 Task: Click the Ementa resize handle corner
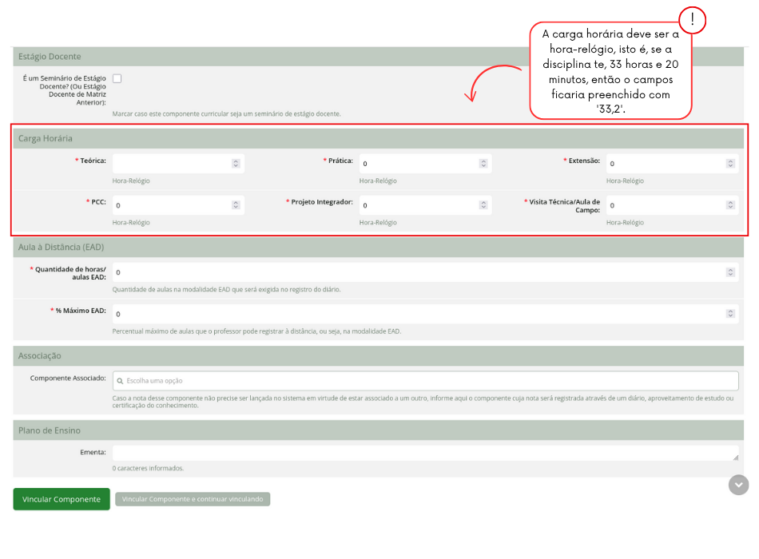pyautogui.click(x=735, y=458)
